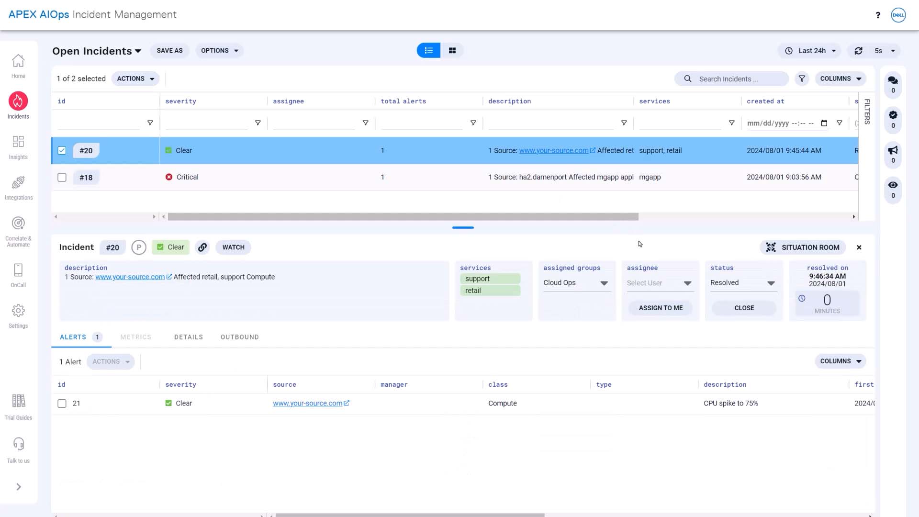Open the Incidents flame icon
Screen dimensions: 919x517
coord(18,101)
